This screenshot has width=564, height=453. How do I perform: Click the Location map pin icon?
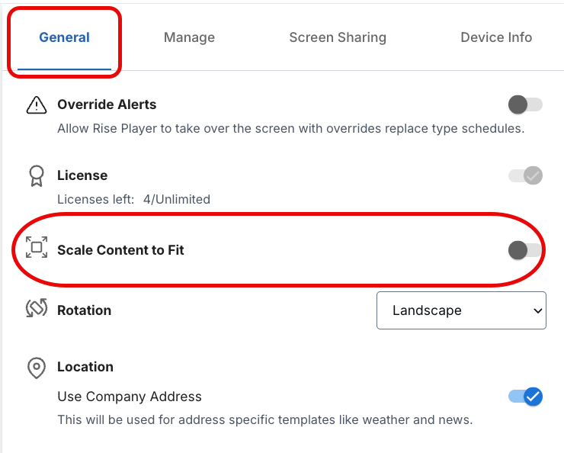(37, 368)
